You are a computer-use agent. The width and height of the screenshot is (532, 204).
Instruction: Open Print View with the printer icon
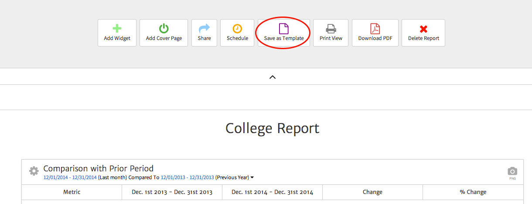point(331,33)
